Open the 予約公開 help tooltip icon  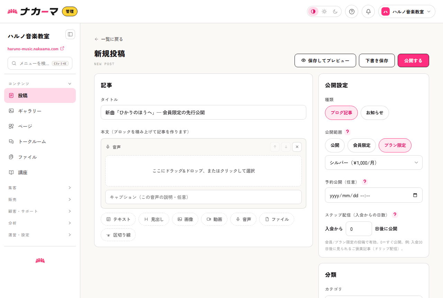click(x=364, y=182)
